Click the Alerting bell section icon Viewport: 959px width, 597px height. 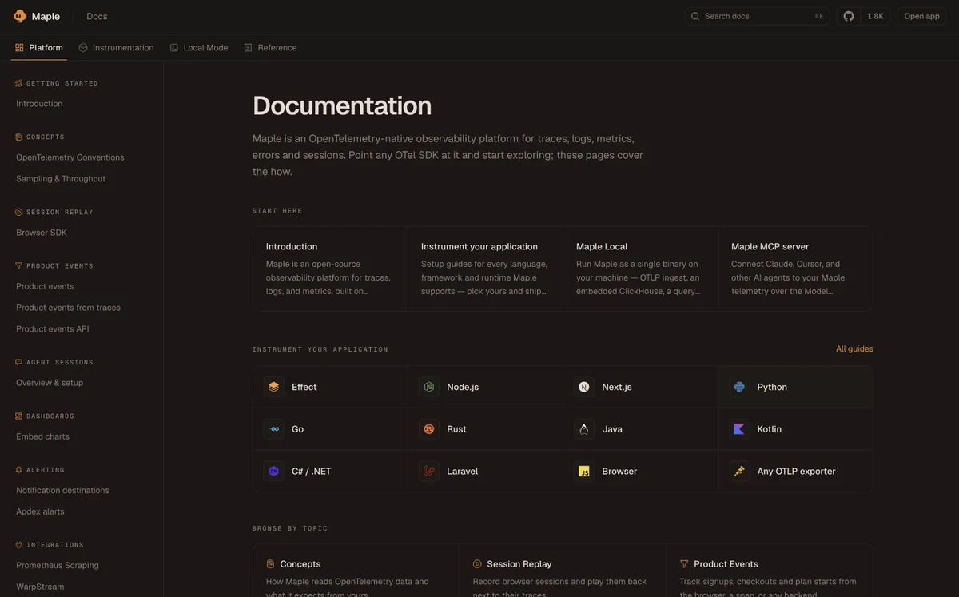(x=19, y=470)
